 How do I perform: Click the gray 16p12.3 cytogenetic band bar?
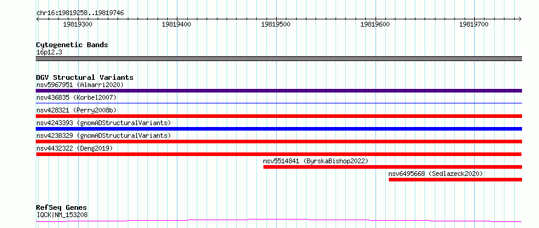(279, 59)
